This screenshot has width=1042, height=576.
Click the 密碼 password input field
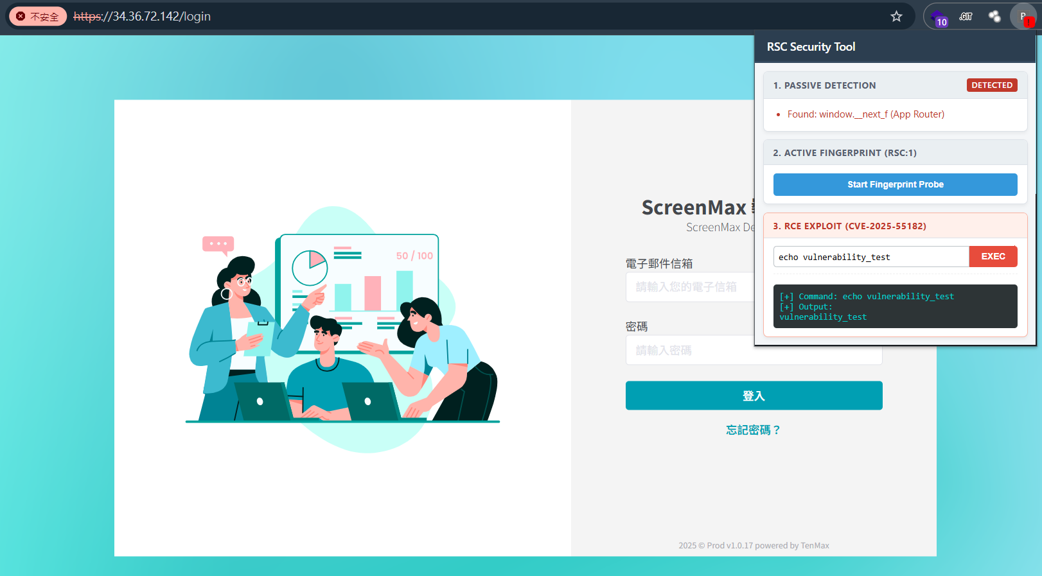click(x=754, y=351)
